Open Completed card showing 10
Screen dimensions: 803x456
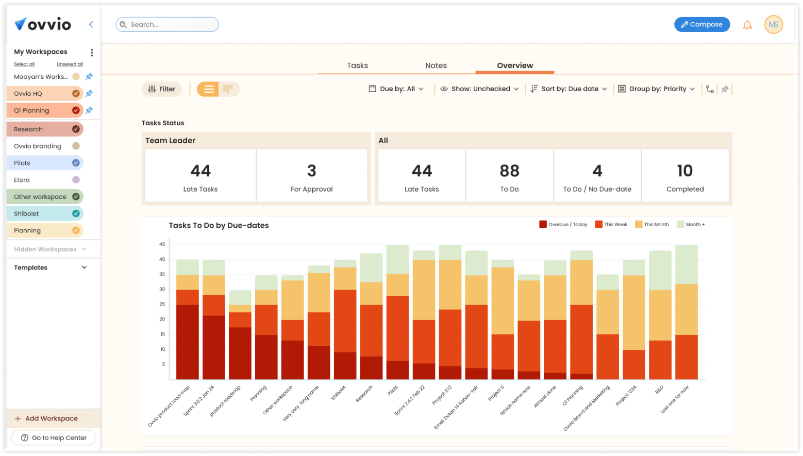click(x=685, y=176)
